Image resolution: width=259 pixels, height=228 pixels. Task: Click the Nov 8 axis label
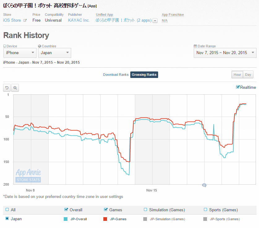(x=30, y=190)
